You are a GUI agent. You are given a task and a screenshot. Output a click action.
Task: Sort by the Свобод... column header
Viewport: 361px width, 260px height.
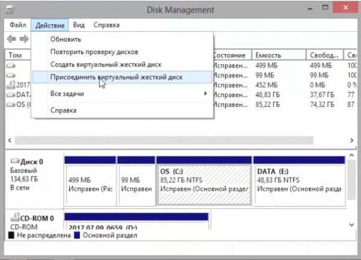[325, 55]
